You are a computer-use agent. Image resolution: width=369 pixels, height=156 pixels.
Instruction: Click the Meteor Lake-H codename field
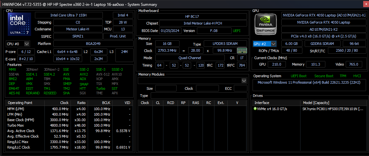click(x=78, y=29)
